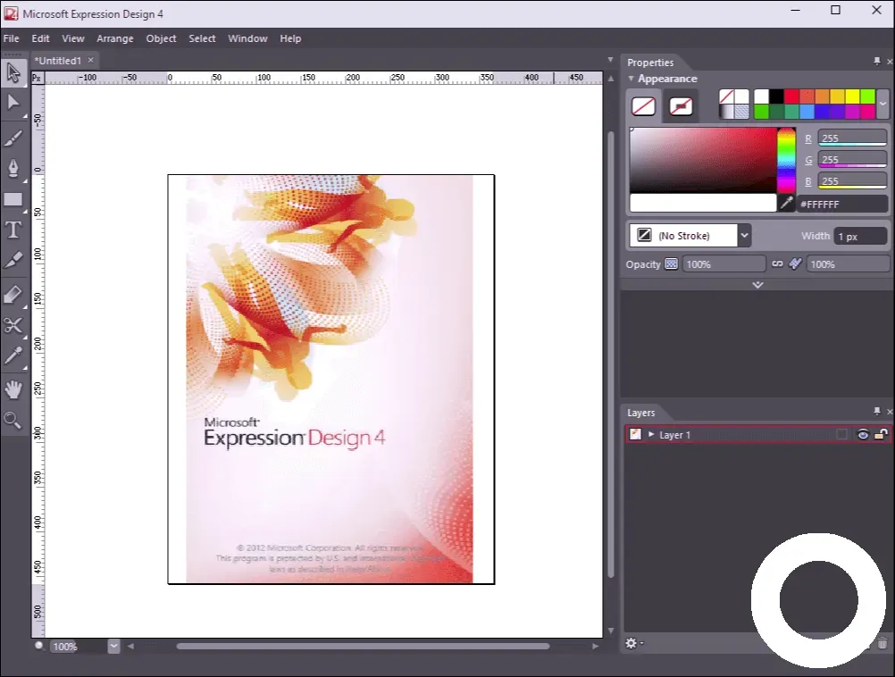Select the Zoom magnifier tool

coord(13,421)
